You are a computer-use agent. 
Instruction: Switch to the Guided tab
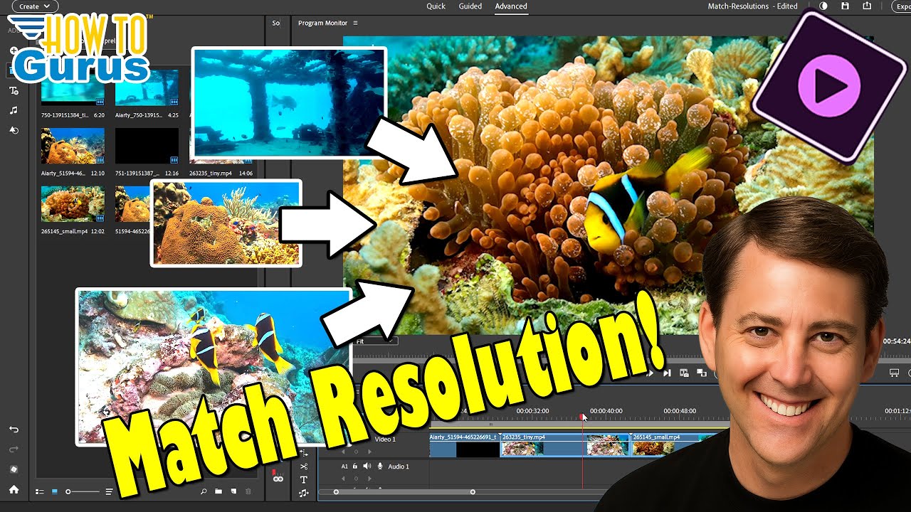coord(470,6)
